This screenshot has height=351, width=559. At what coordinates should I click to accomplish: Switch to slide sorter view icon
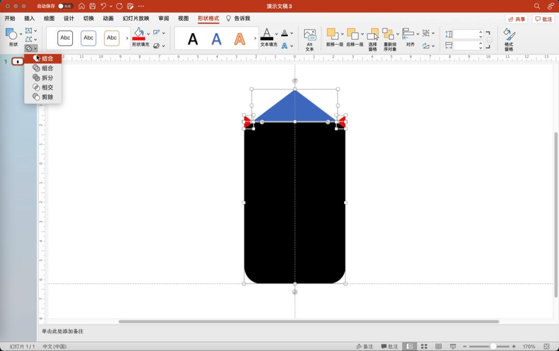[424, 346]
